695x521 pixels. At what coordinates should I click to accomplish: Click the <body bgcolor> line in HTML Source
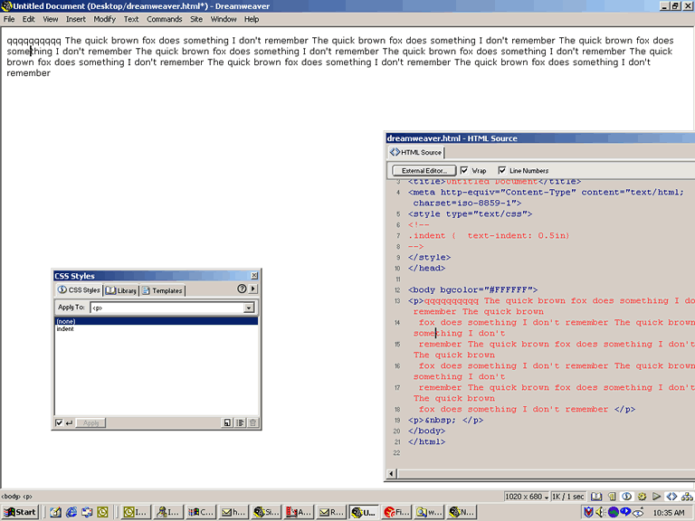click(x=472, y=289)
